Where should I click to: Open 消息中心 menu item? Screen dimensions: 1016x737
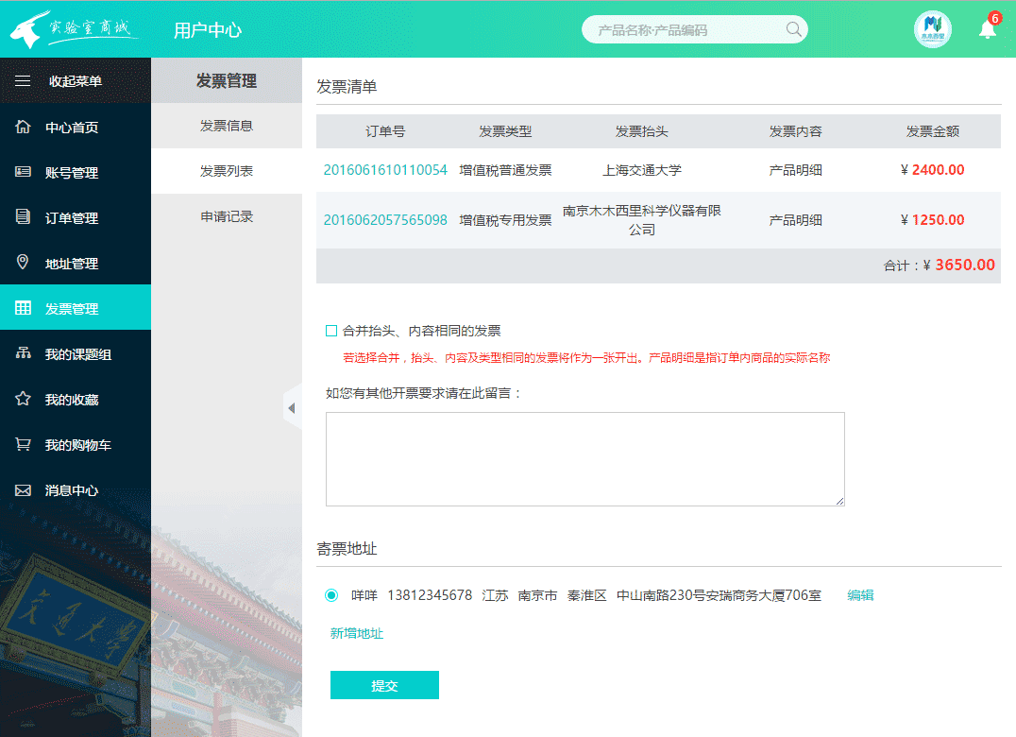pos(76,490)
